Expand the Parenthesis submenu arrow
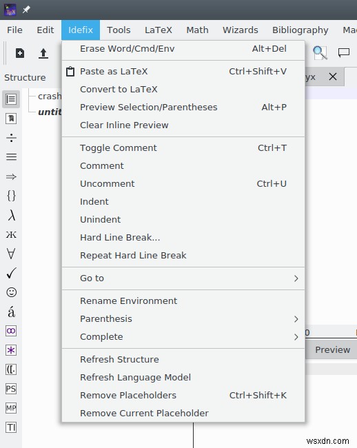Image resolution: width=357 pixels, height=448 pixels. [x=296, y=319]
